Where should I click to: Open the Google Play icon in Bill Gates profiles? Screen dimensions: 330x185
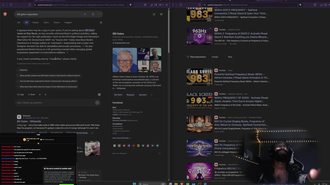(153, 146)
